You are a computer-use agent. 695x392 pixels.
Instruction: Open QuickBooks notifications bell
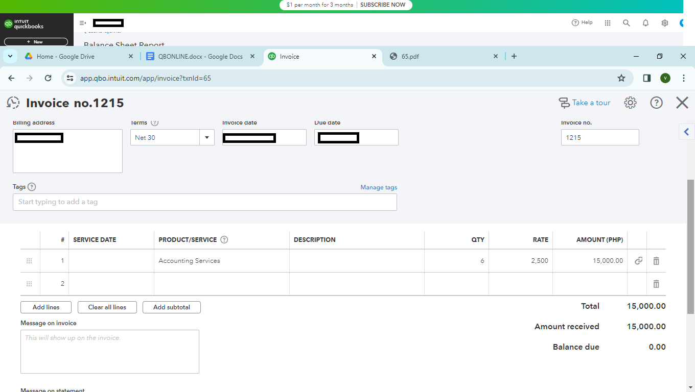pyautogui.click(x=646, y=23)
